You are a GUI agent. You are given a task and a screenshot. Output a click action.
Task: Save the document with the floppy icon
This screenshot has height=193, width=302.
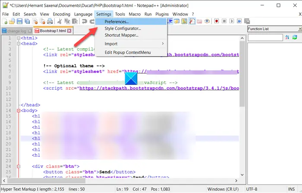point(20,21)
